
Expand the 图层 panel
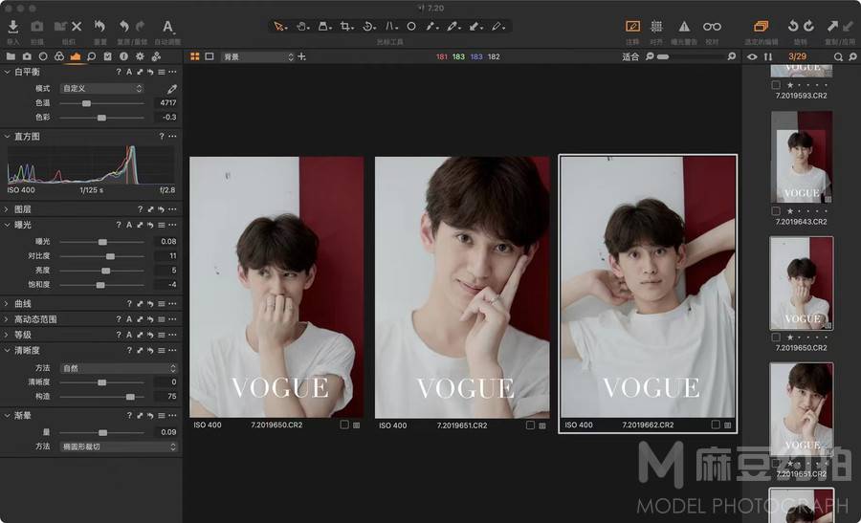click(x=7, y=209)
